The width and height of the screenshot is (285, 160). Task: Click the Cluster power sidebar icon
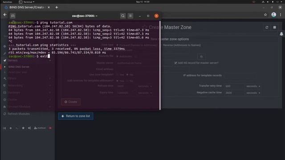(x=5, y=100)
